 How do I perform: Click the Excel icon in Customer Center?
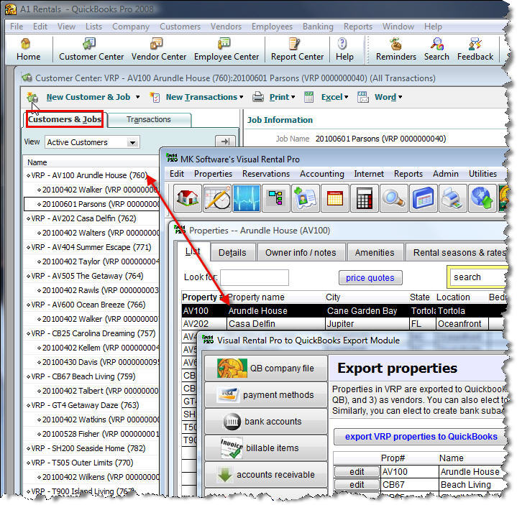(x=309, y=97)
